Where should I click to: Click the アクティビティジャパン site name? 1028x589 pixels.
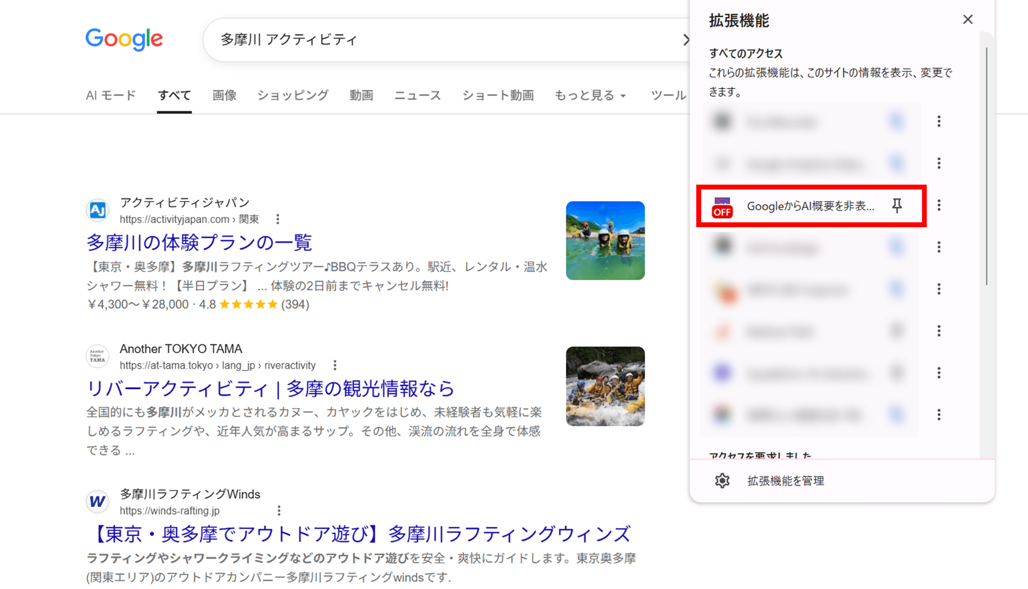pos(185,202)
